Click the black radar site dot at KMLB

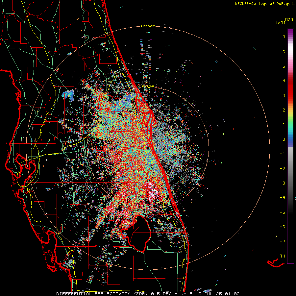pos(148,148)
